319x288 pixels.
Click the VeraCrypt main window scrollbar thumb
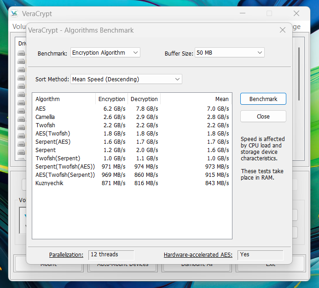click(299, 74)
